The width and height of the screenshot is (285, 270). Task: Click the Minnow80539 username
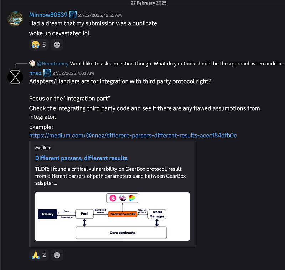tap(48, 15)
